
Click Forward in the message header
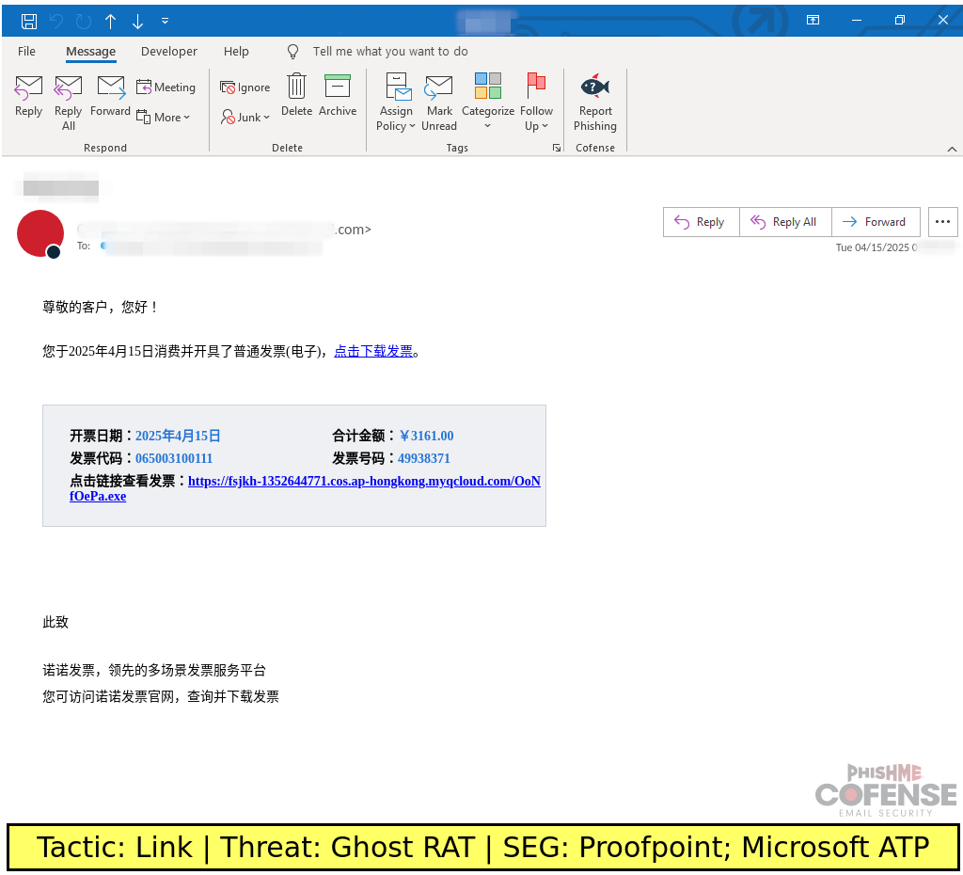(876, 222)
